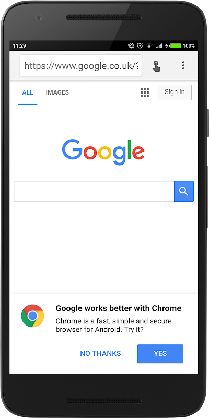
Task: Accept Chrome prompt with YES button
Action: click(x=160, y=354)
